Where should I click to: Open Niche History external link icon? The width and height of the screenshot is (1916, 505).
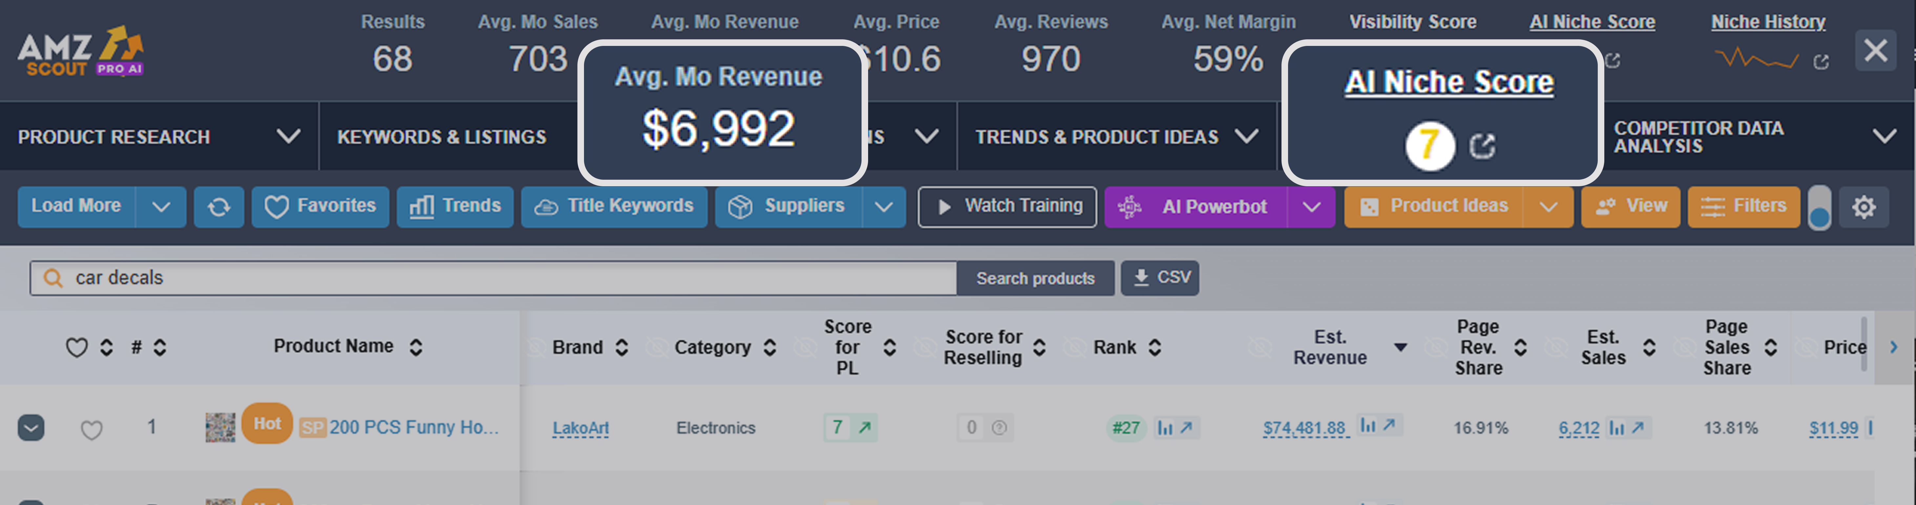pos(1821,62)
